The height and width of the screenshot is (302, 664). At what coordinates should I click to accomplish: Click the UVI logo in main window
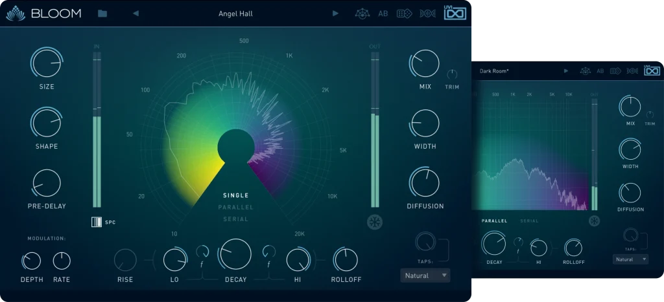[455, 14]
